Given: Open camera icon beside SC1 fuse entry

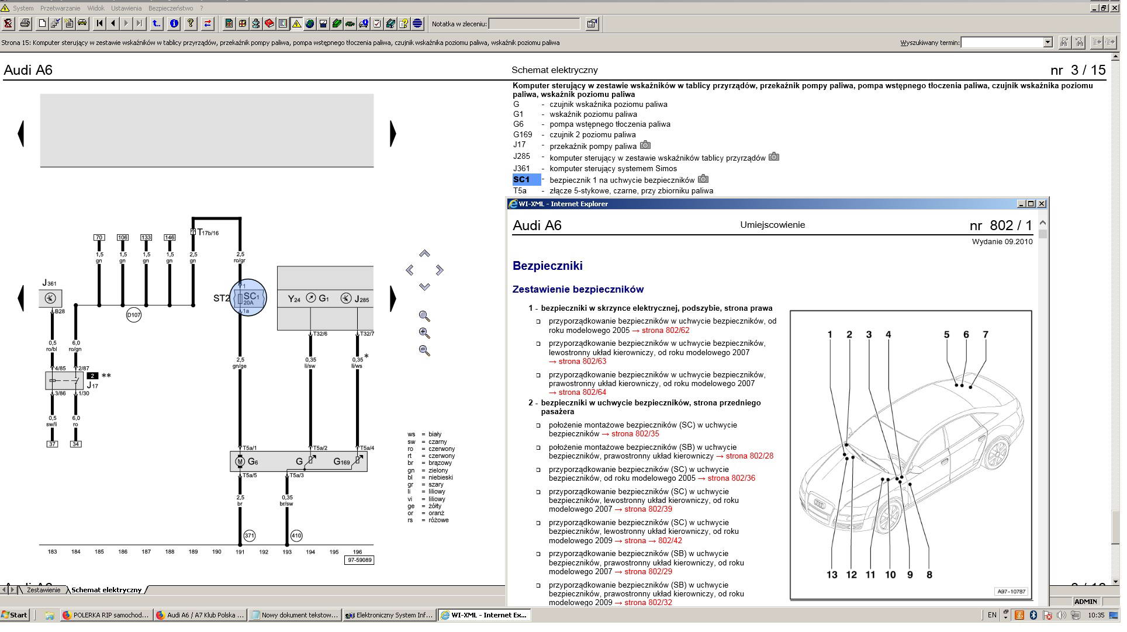Looking at the screenshot, I should pos(703,179).
